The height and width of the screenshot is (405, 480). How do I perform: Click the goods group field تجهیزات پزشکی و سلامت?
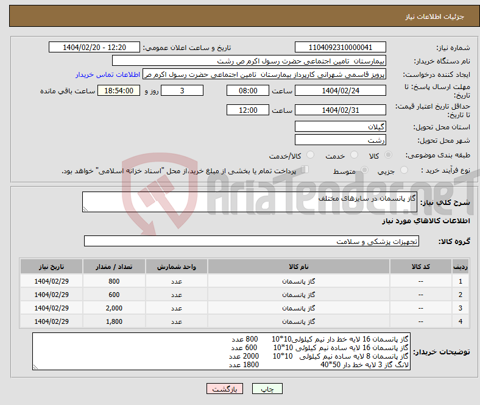click(x=252, y=241)
